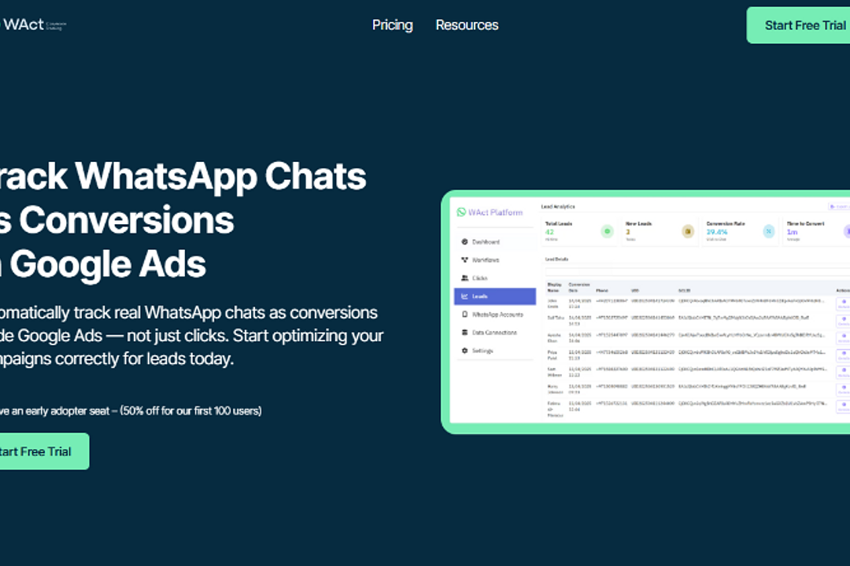850x566 pixels.
Task: Open the WAct Platform dashboard preview image
Action: point(646,312)
